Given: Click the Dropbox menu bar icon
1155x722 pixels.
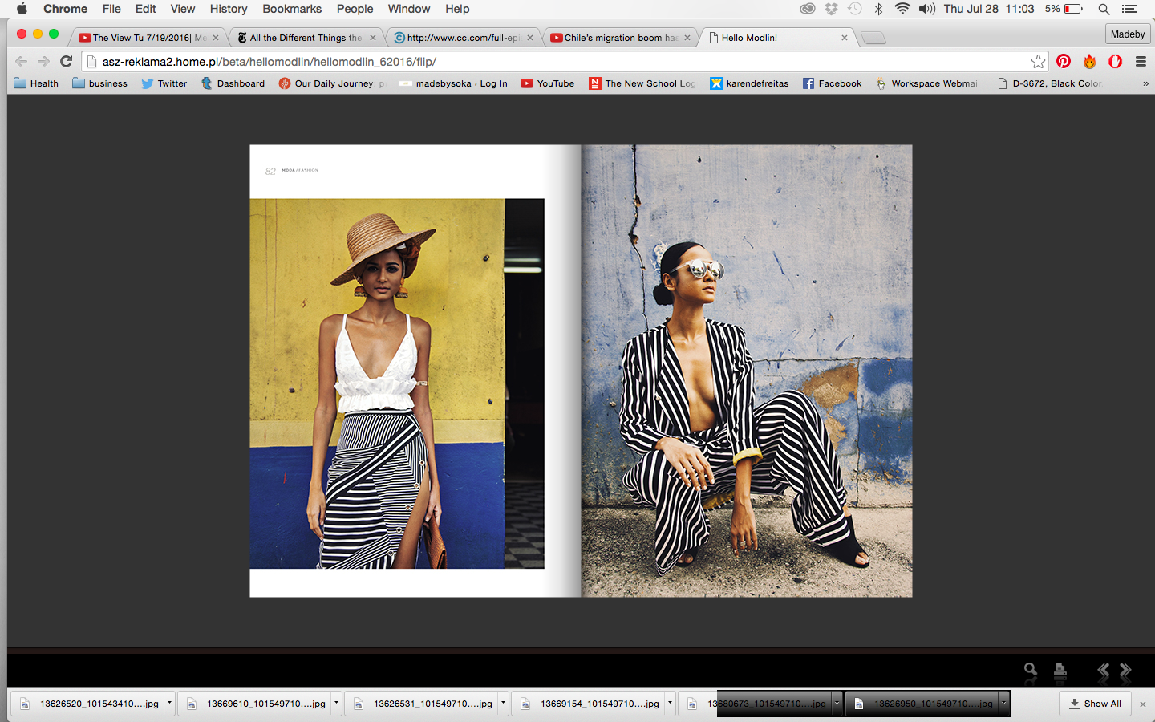Looking at the screenshot, I should [831, 9].
